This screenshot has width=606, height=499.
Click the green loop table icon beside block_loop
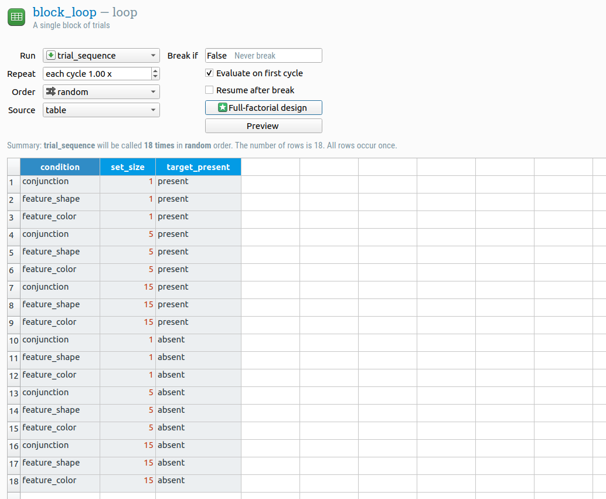16,17
